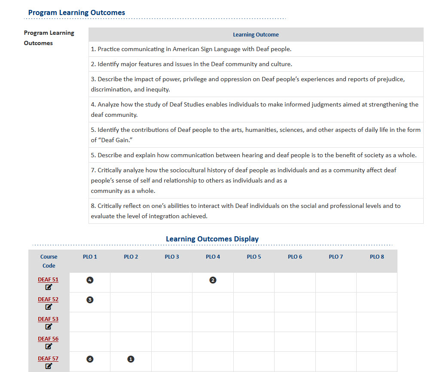The width and height of the screenshot is (446, 372).
Task: Click the Learning Outcome table header
Action: coord(256,34)
